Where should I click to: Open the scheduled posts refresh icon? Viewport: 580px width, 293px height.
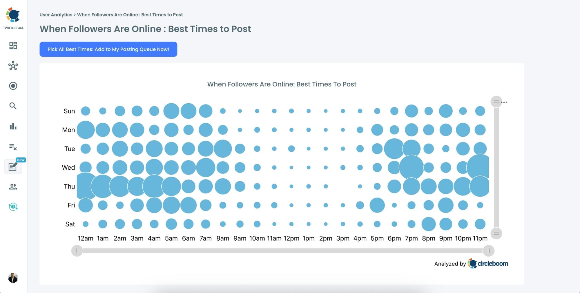13,206
